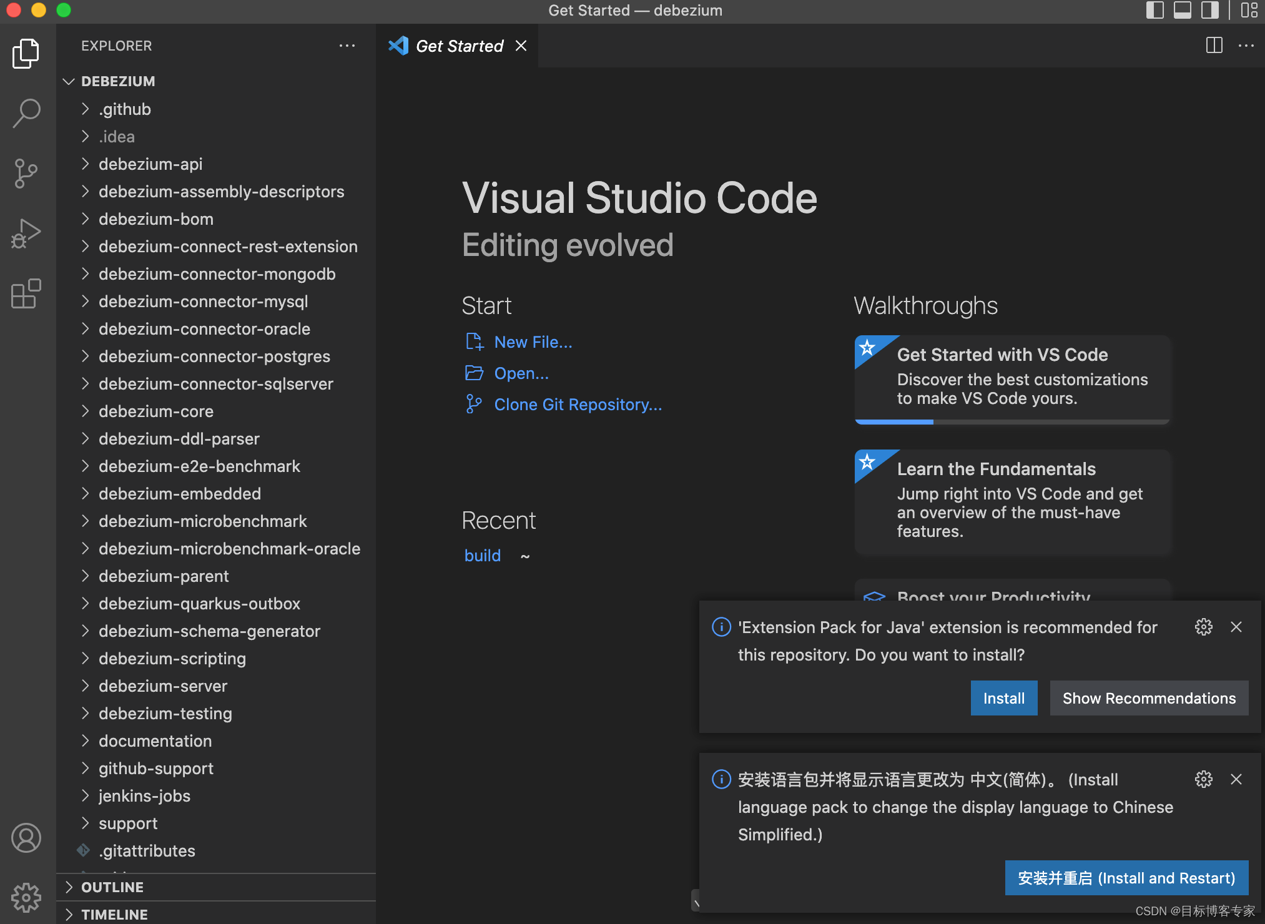The height and width of the screenshot is (924, 1265).
Task: Expand the OUTLINE section
Action: pyautogui.click(x=216, y=887)
